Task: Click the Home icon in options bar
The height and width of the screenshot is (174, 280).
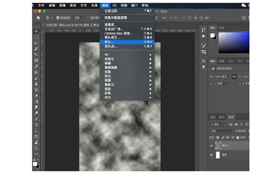Action: [38, 18]
